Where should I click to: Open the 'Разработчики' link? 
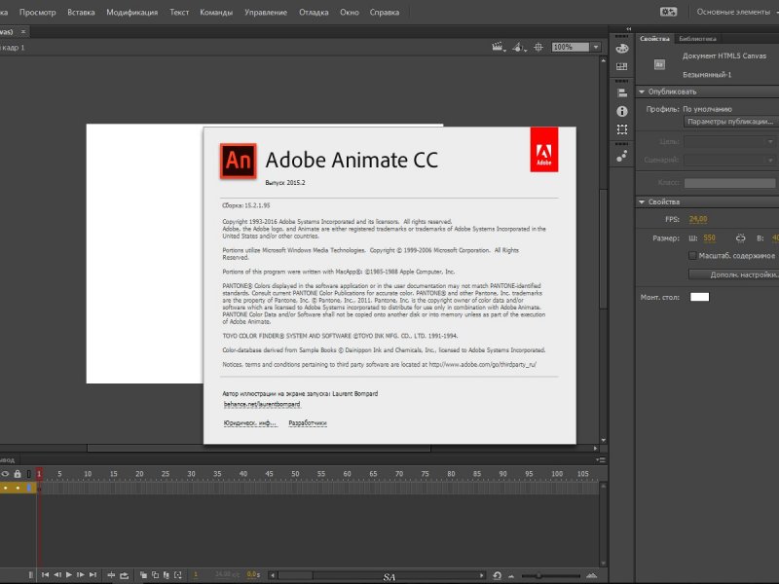[x=308, y=423]
